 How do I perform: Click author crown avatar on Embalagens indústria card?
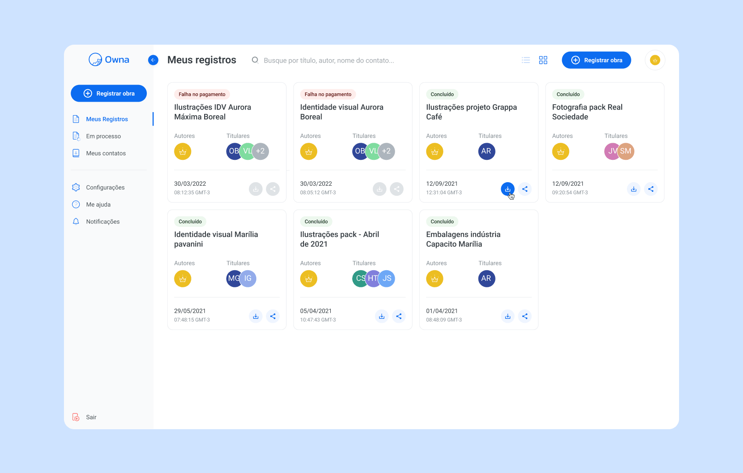pos(435,279)
